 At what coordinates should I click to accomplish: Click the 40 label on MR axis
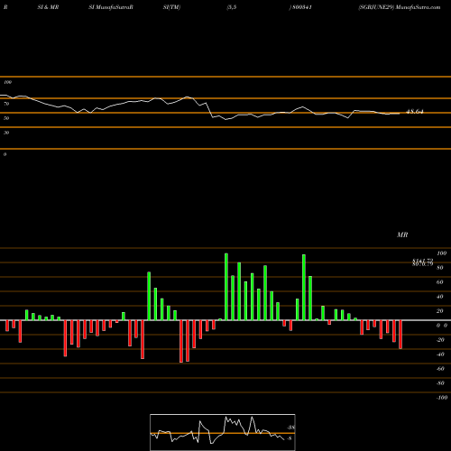[440, 297]
